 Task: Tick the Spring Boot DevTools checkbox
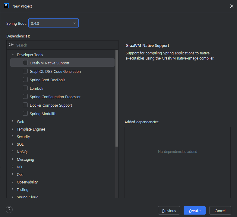pyautogui.click(x=25, y=79)
